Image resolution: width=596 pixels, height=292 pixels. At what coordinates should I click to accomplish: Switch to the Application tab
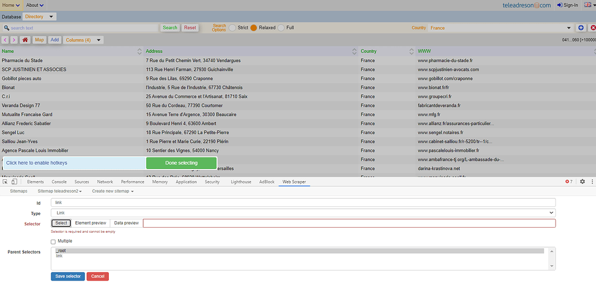(186, 182)
